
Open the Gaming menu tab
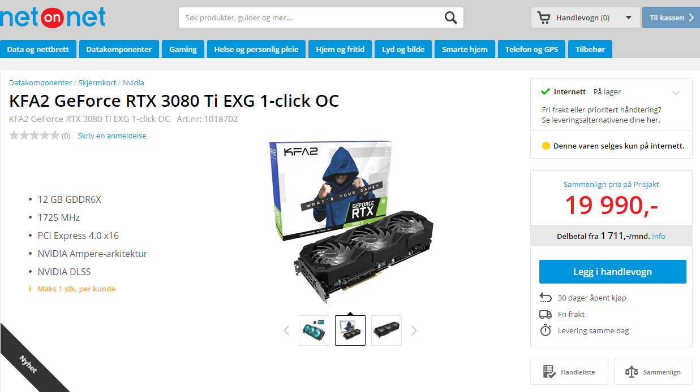[x=183, y=49]
